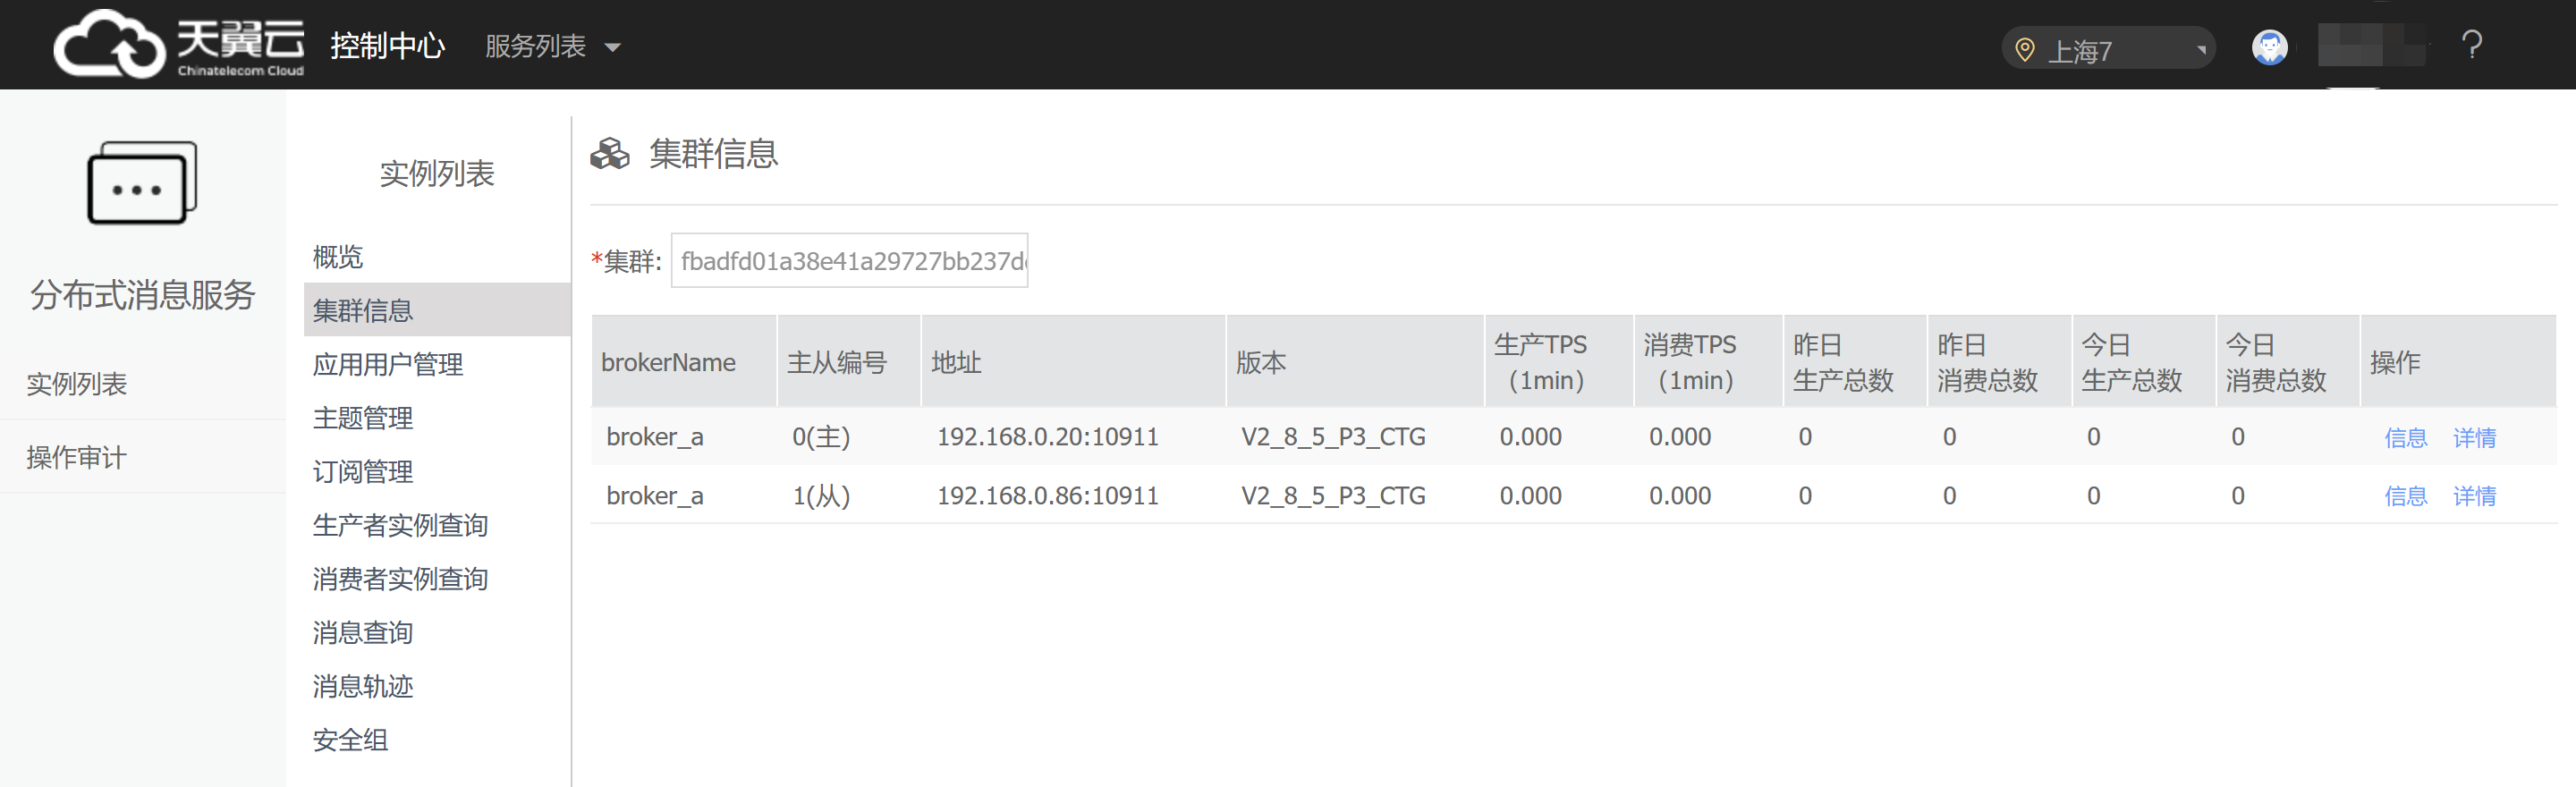Open 概览 in the side menu
Viewport: 2576px width, 787px height.
[x=338, y=257]
